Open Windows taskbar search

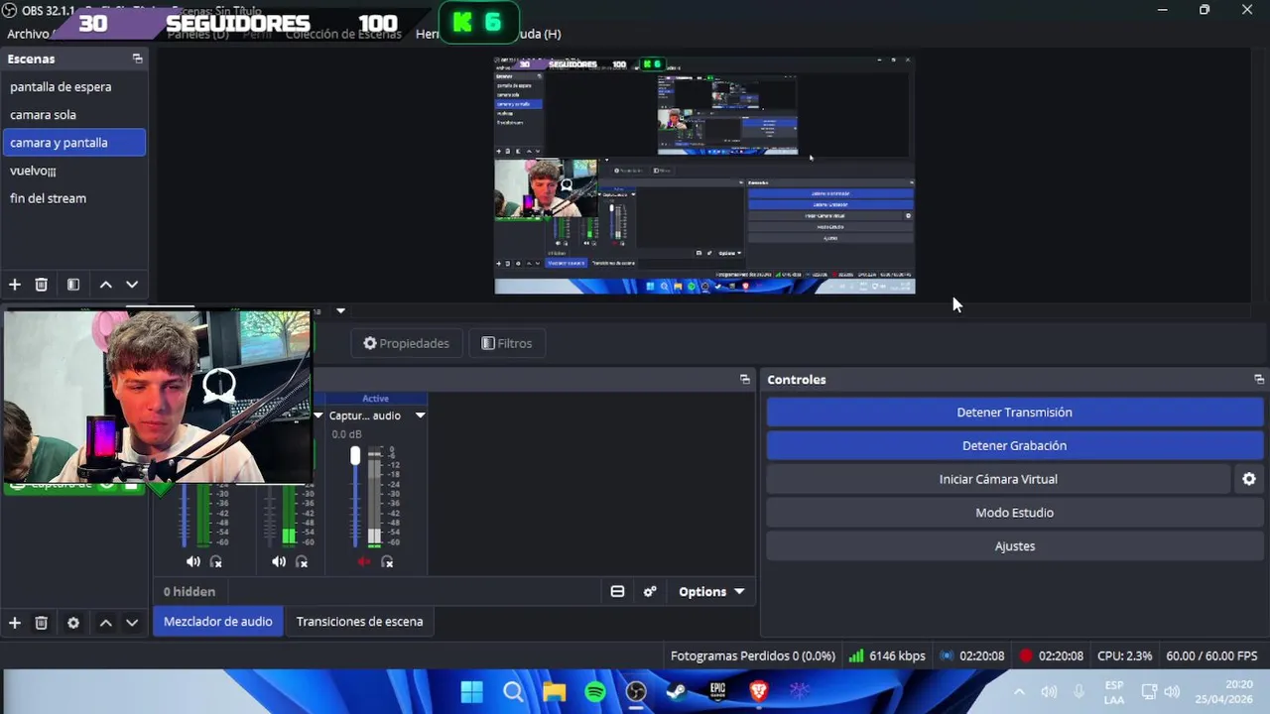[x=513, y=691]
